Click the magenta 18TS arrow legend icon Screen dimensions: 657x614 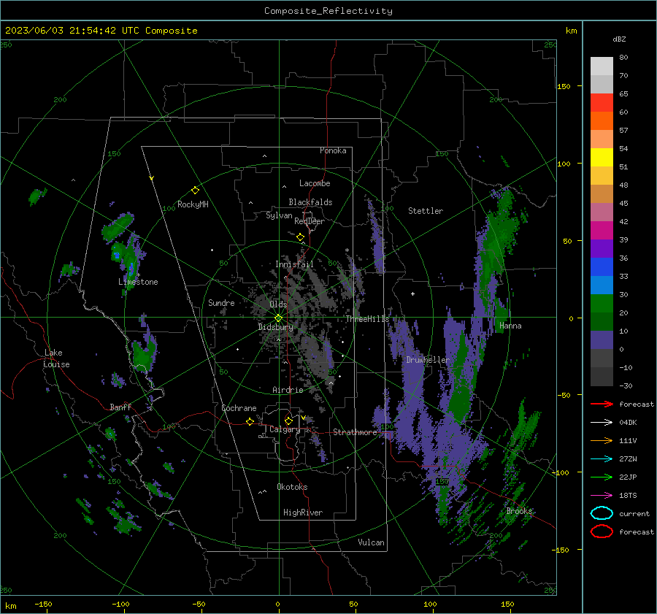coord(602,496)
